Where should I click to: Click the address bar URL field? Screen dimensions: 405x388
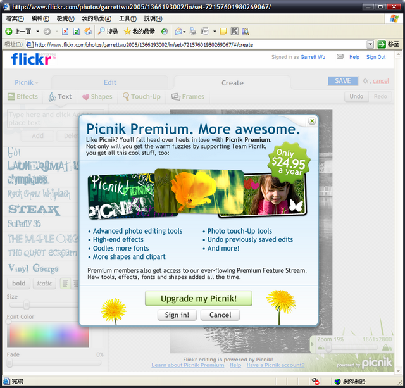coord(196,44)
